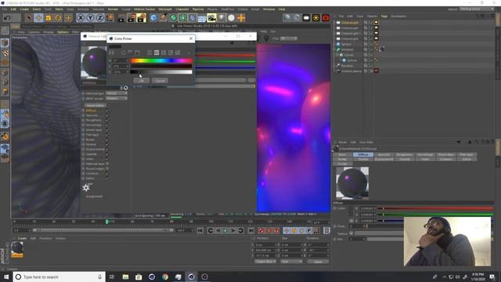This screenshot has width=501, height=282.
Task: Toggle the Z axis lock
Action: (x=99, y=18)
